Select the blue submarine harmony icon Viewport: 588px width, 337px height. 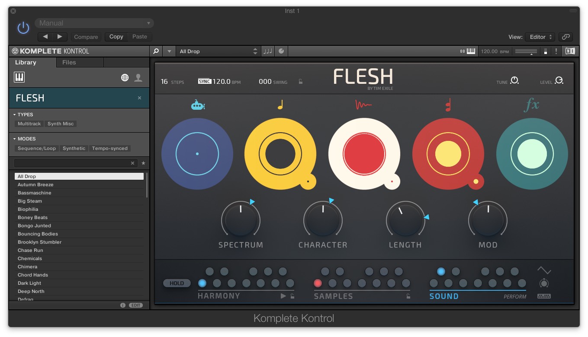[x=197, y=104]
